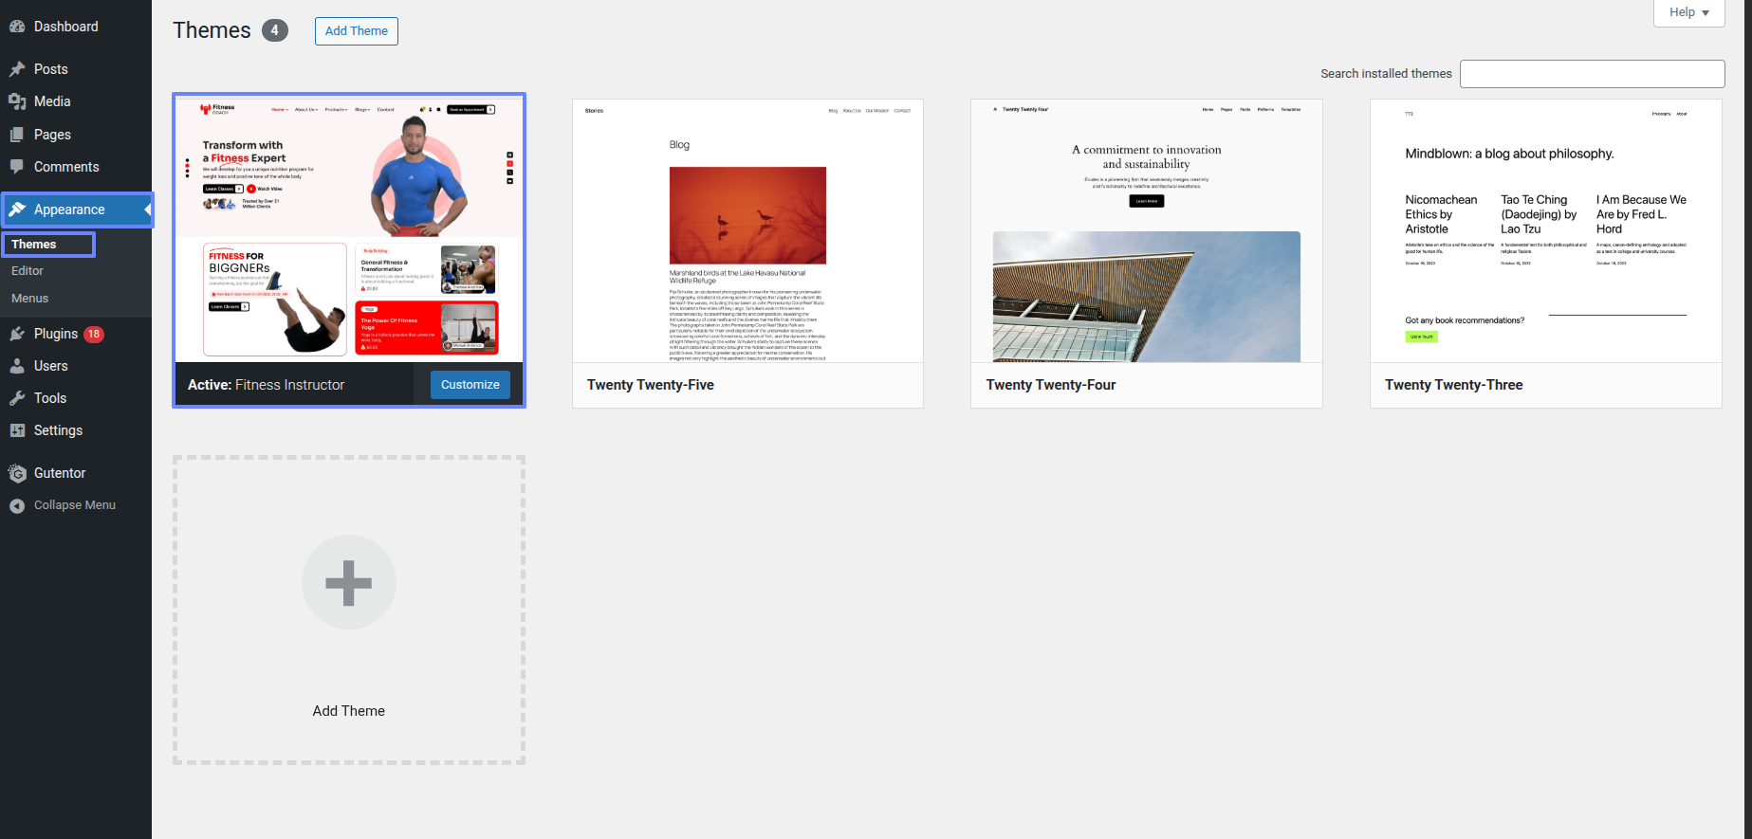Viewport: 1752px width, 839px height.
Task: Click the Users person icon
Action: coord(17,366)
